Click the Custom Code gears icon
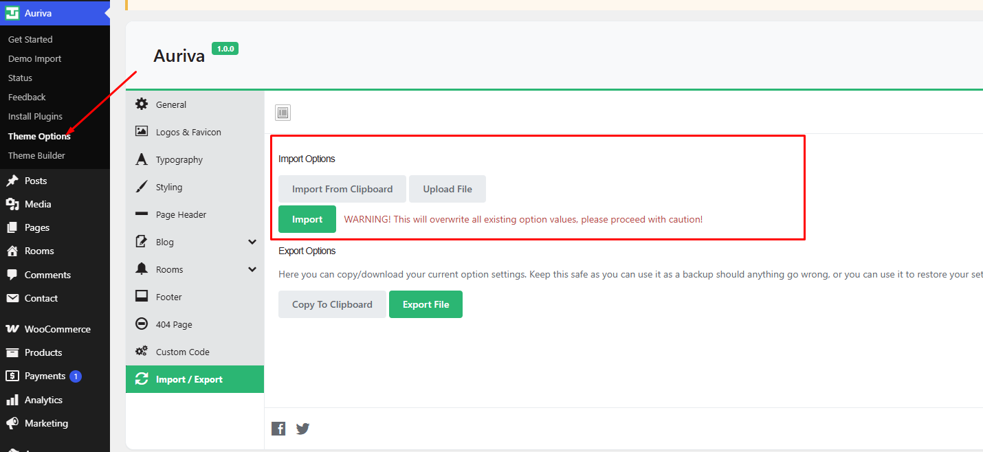 tap(142, 351)
